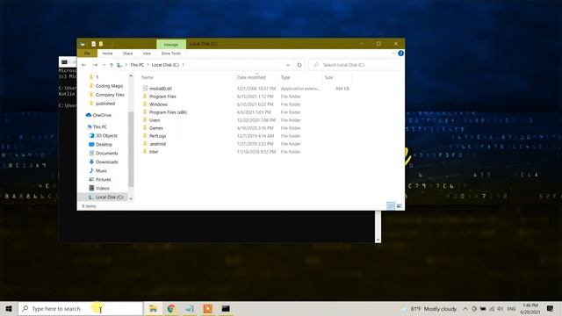The height and width of the screenshot is (316, 562).
Task: Click the command prompt window scroll-down arrow
Action: coord(378,240)
